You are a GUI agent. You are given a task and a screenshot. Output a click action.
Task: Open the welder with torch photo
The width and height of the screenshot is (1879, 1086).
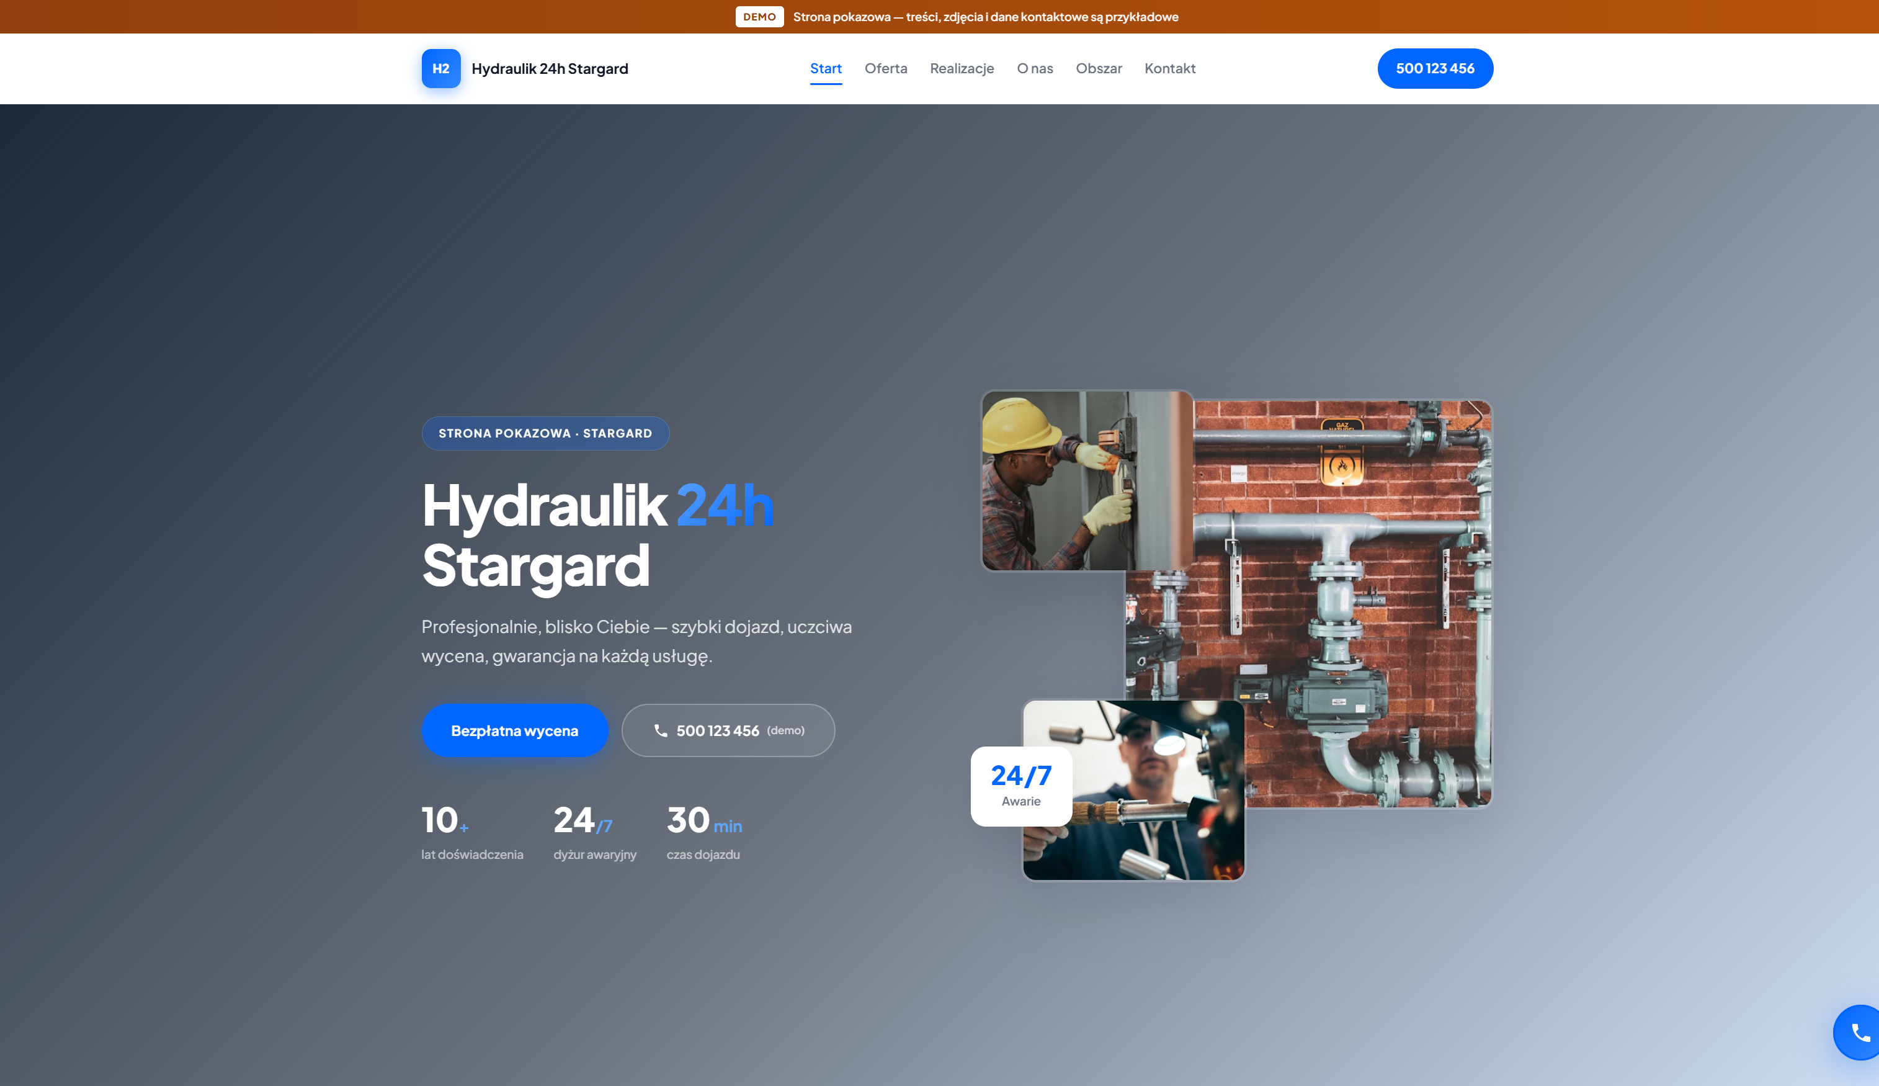1148,791
